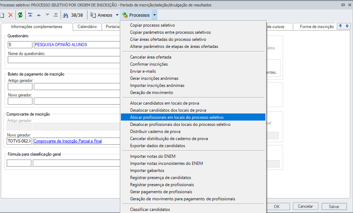Viewport: 353px width, 213px height.
Task: Click the TOTVS-062 novo gerador field
Action: 19,141
